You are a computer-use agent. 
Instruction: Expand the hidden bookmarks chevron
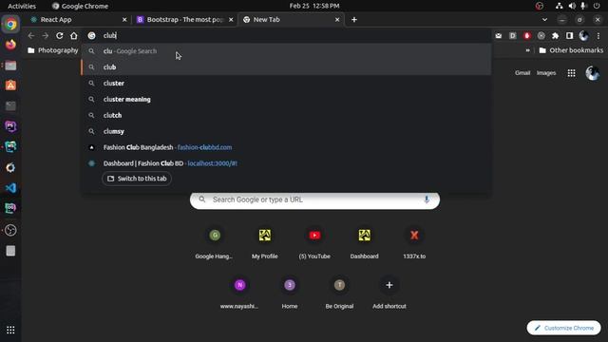click(x=528, y=50)
